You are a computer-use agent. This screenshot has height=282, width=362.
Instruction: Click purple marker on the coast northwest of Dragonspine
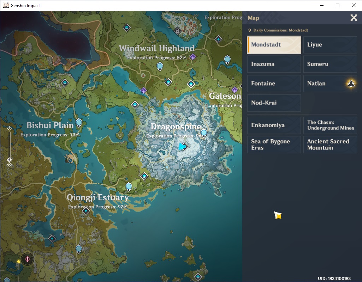pos(144,90)
